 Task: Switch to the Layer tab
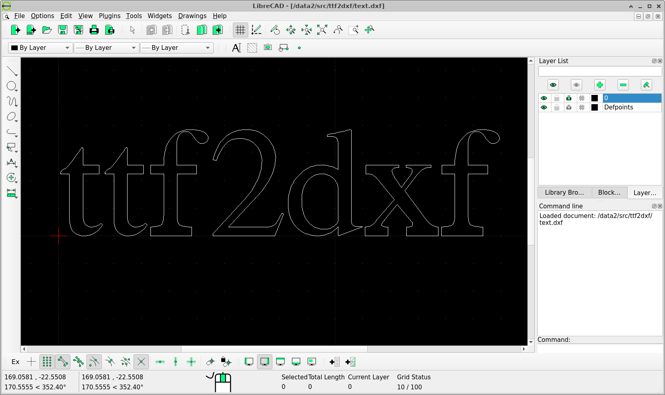tap(644, 193)
